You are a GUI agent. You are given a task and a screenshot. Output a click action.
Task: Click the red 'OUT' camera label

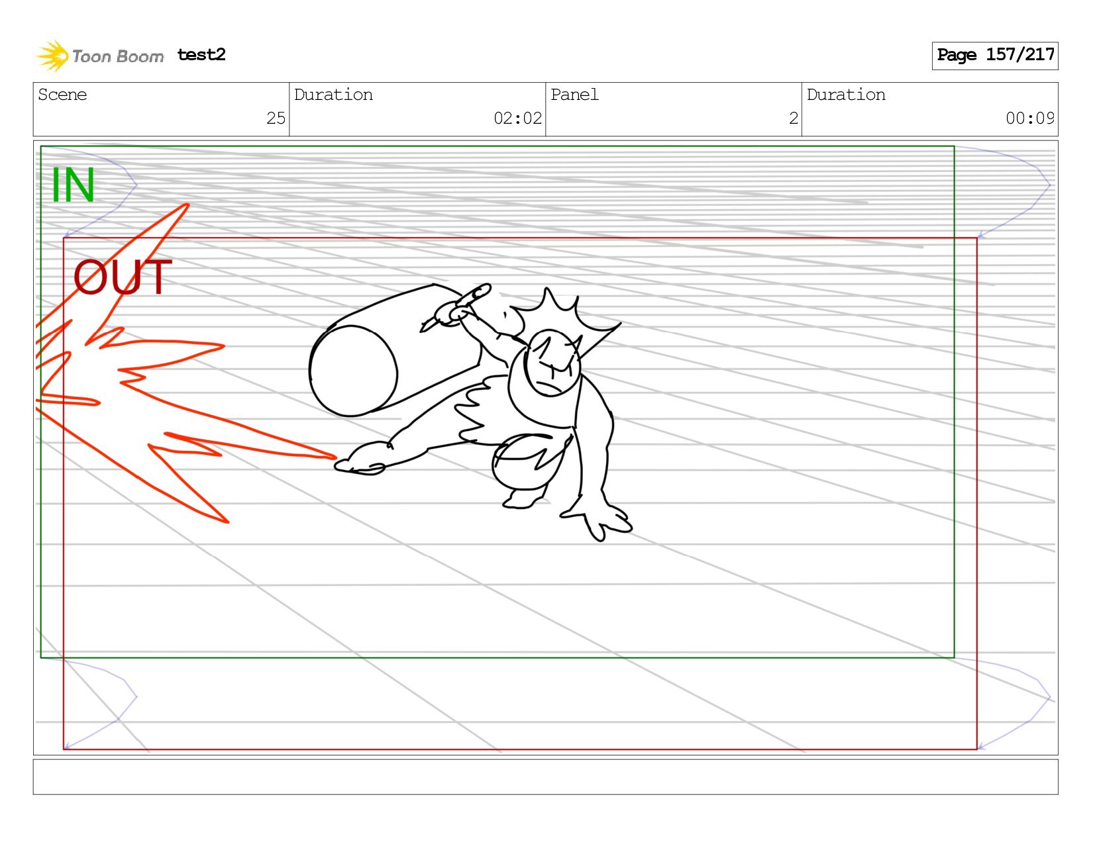click(123, 277)
